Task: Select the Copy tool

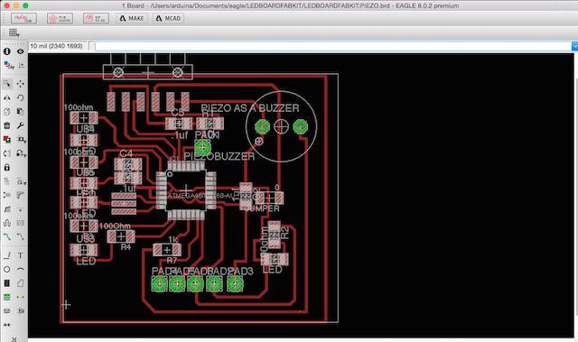Action: [7, 112]
